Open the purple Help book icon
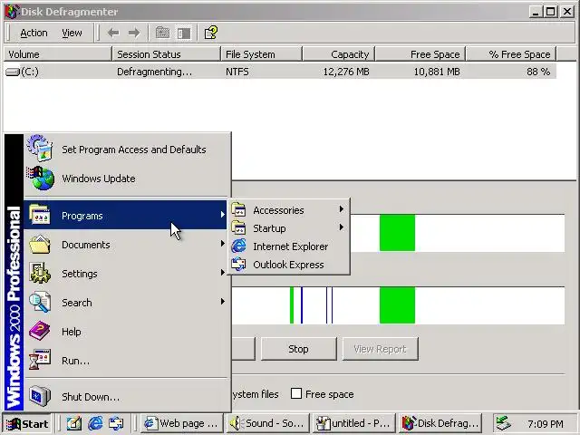Screen dimensions: 580x435 [x=40, y=331]
